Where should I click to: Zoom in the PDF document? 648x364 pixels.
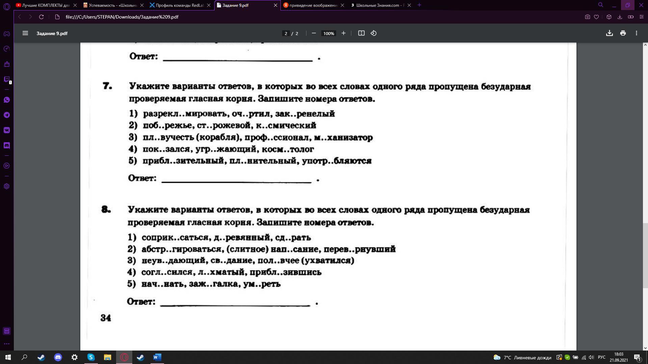pyautogui.click(x=343, y=33)
